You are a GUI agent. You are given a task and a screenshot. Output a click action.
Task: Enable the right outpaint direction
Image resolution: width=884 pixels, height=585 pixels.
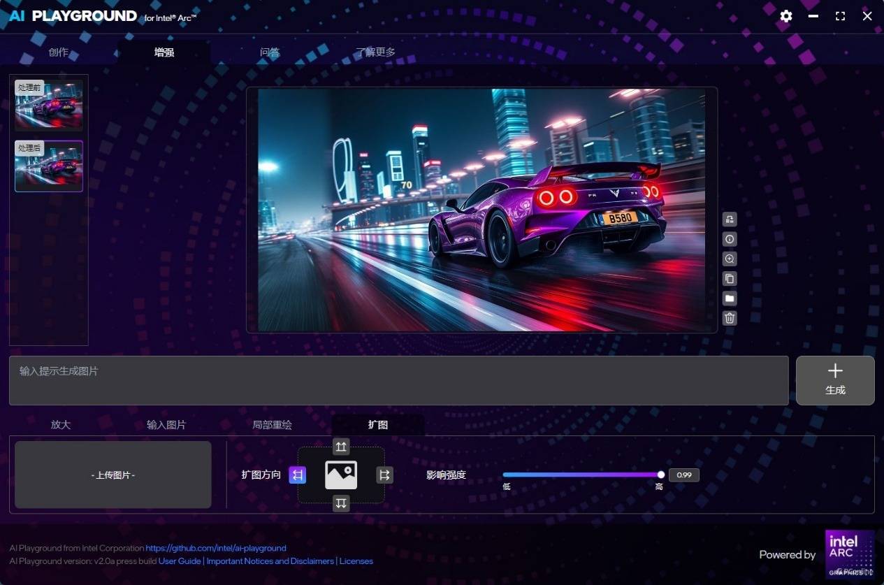point(384,475)
